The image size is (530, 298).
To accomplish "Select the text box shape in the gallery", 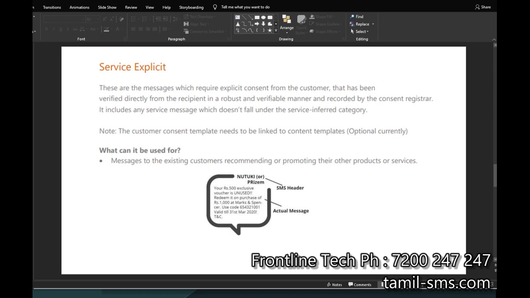I will 238,17.
